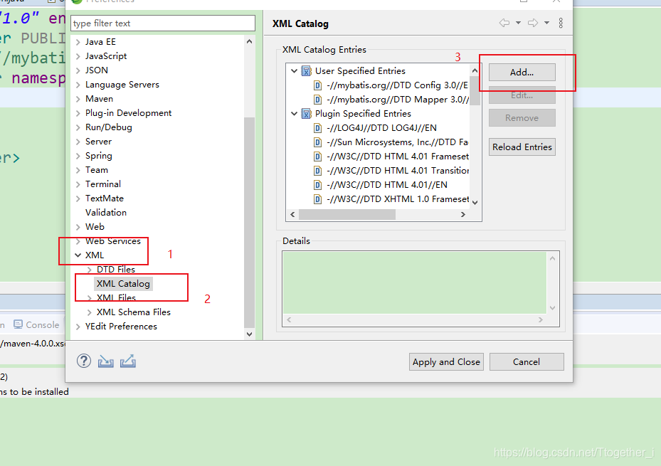
Task: Click catalog entries scroll right arrow
Action: click(x=463, y=214)
